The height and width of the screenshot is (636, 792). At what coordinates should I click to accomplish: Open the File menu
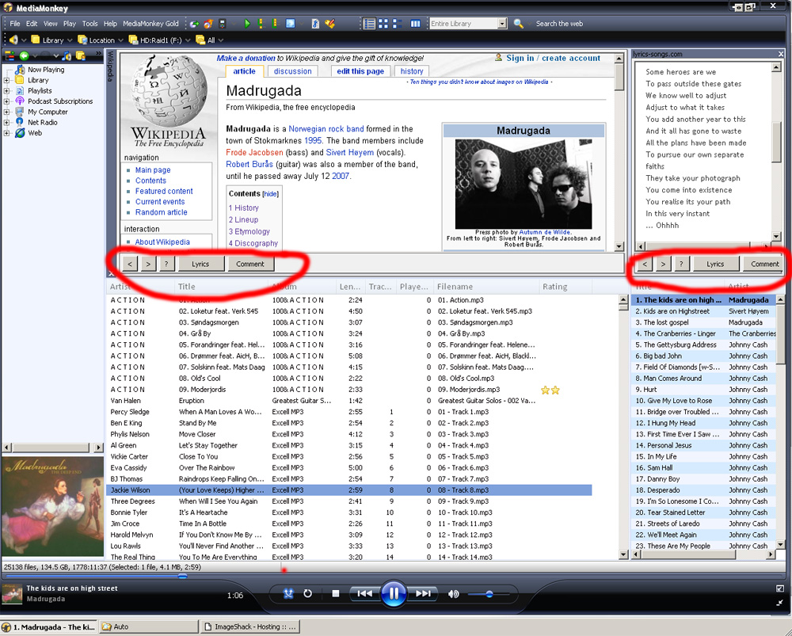(x=15, y=23)
